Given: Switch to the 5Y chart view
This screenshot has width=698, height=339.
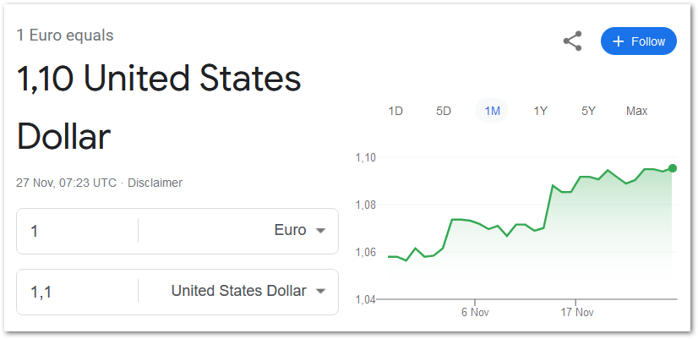Looking at the screenshot, I should 588,111.
